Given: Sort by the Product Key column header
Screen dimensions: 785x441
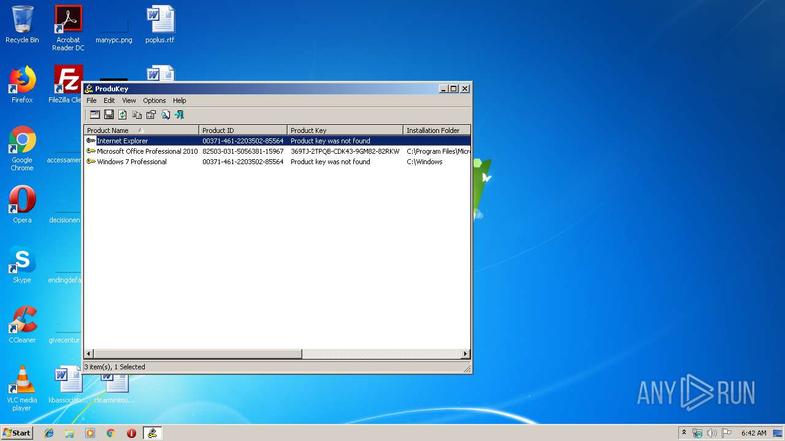Looking at the screenshot, I should click(345, 130).
